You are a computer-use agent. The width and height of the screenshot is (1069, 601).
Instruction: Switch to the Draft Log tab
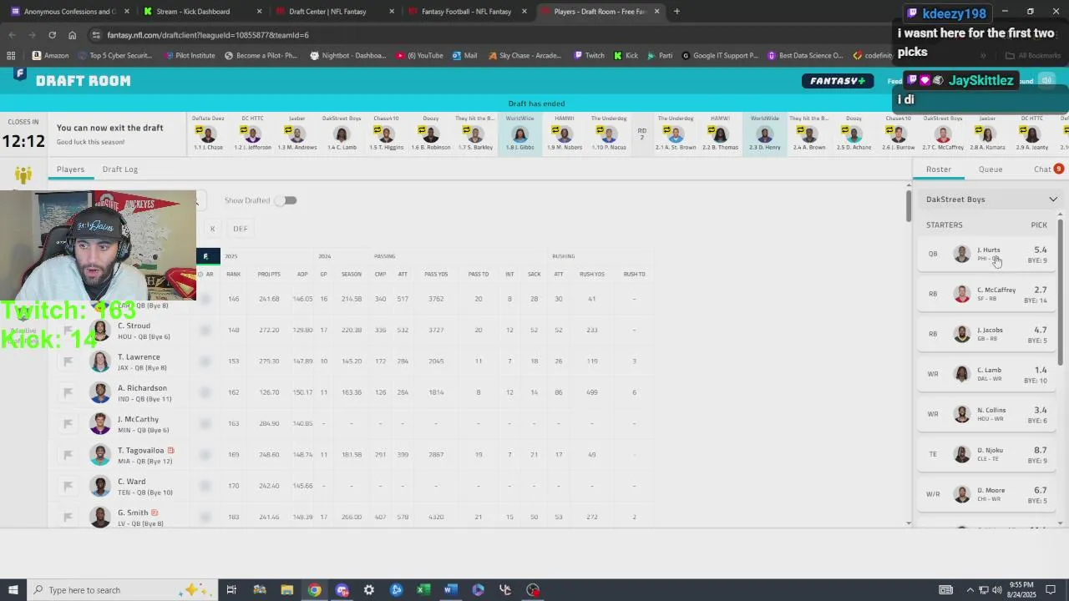click(x=120, y=169)
